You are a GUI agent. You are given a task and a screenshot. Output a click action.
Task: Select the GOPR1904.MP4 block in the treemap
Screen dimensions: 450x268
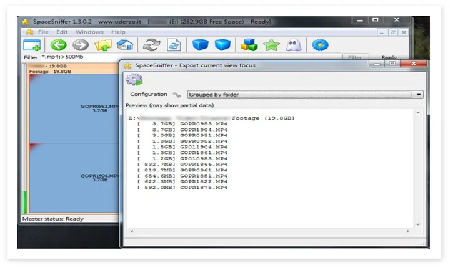74,178
